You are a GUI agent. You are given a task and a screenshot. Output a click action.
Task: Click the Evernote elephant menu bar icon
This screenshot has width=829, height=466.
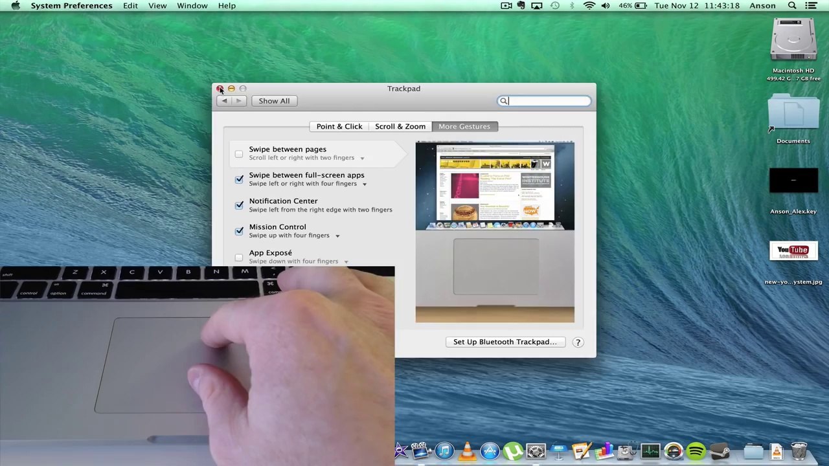521,6
